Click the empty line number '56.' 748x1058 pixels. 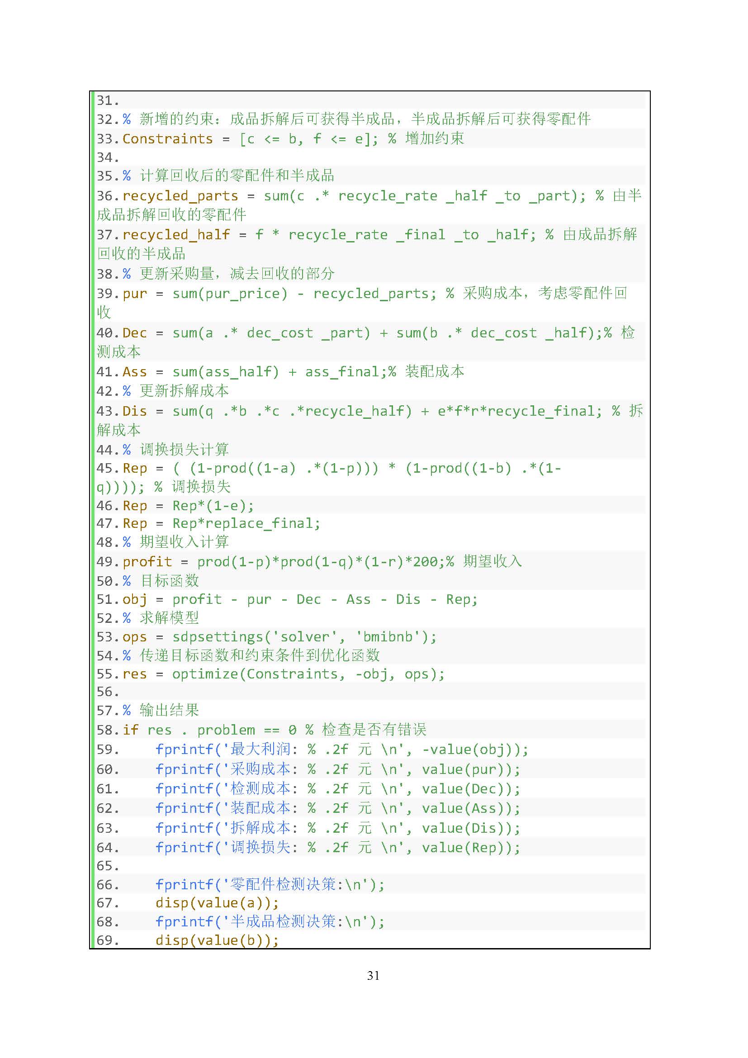pos(108,692)
